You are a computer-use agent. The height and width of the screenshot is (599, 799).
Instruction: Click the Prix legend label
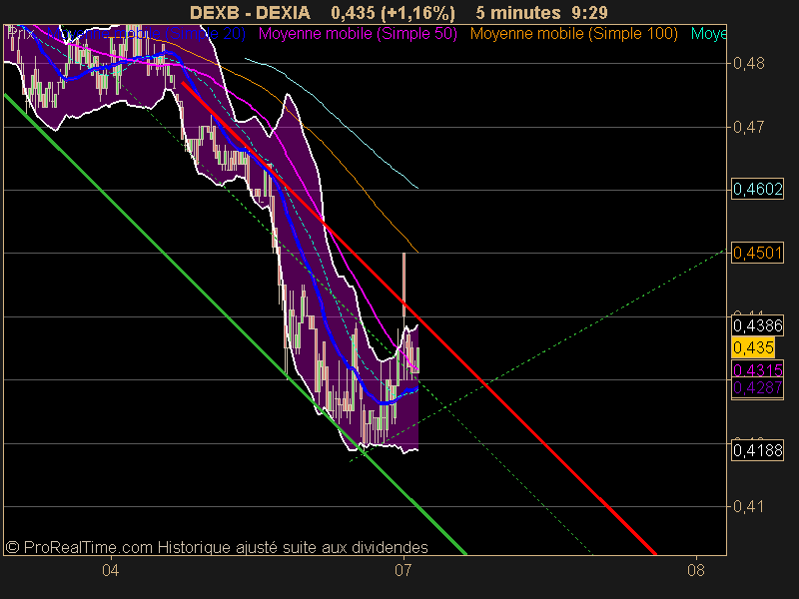pyautogui.click(x=21, y=34)
